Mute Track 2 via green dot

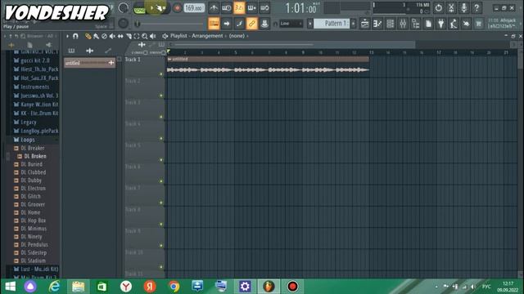pos(161,96)
